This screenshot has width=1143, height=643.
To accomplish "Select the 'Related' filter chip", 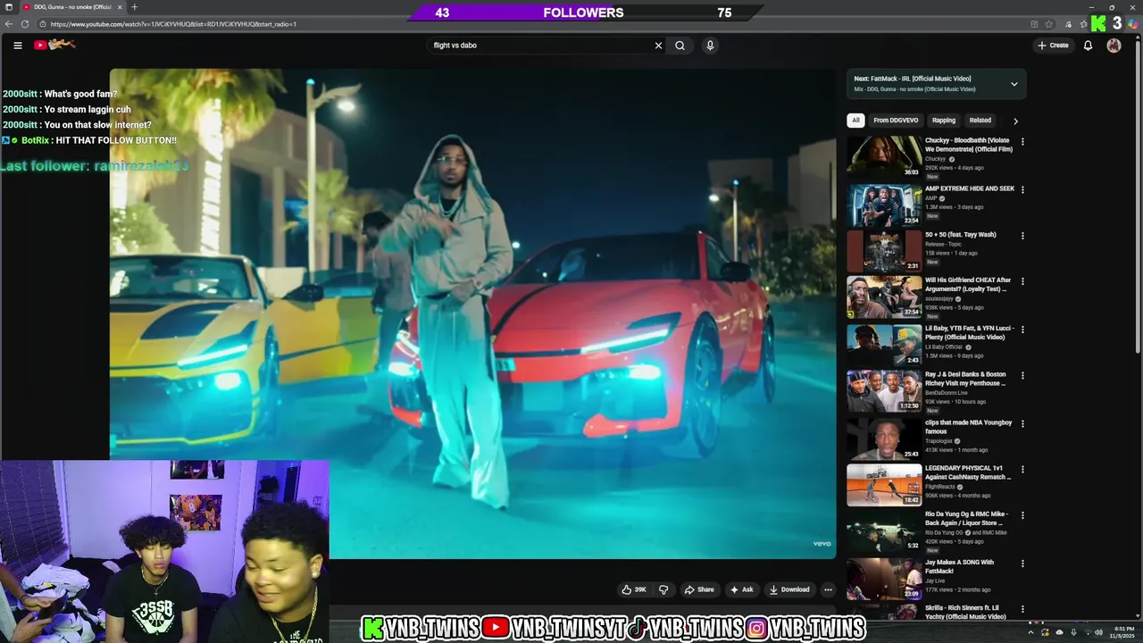I will point(980,120).
